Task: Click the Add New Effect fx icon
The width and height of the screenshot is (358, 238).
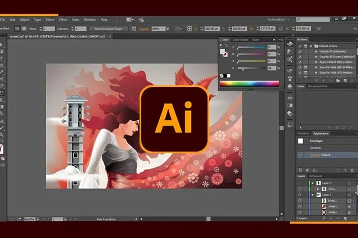Action: point(314,170)
